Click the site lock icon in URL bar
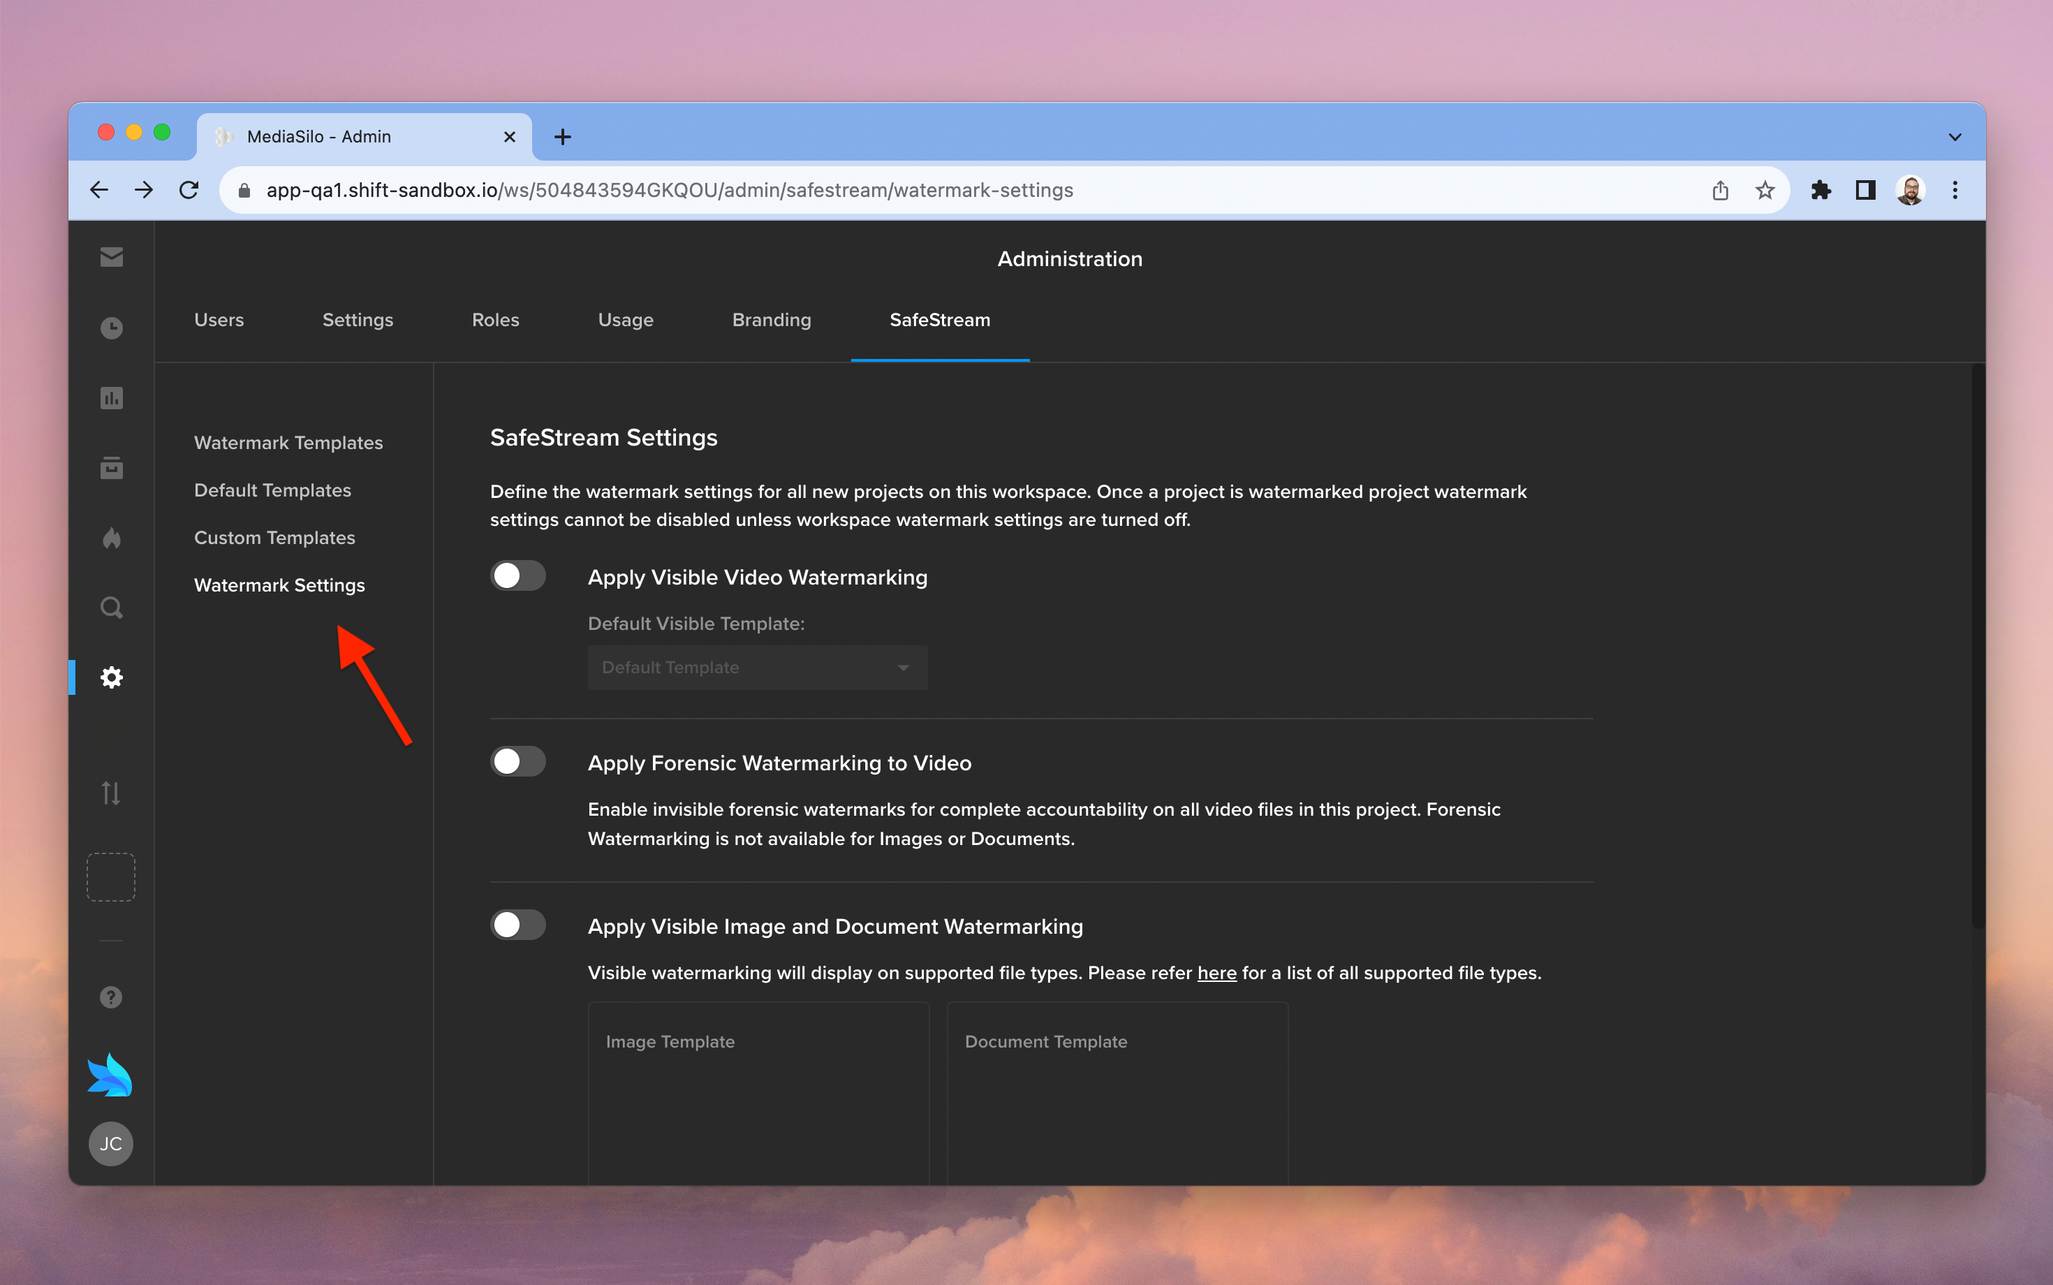 pos(244,191)
